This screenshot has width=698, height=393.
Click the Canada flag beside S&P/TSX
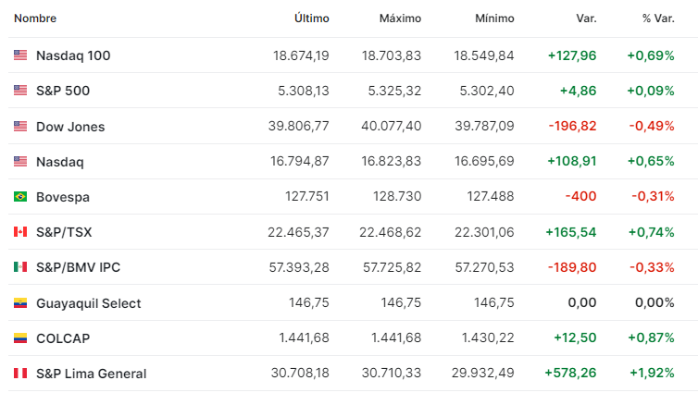(x=20, y=231)
